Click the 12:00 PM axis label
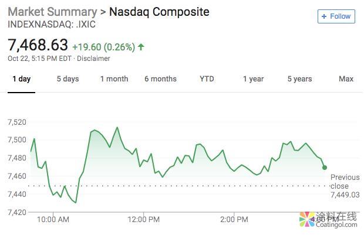 coord(143,220)
